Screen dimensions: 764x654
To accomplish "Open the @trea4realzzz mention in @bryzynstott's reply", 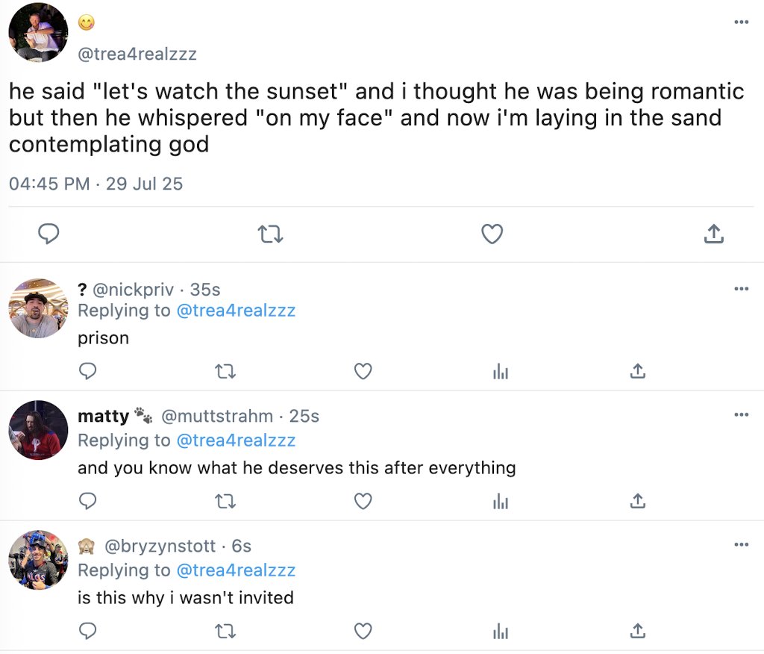I will click(236, 570).
